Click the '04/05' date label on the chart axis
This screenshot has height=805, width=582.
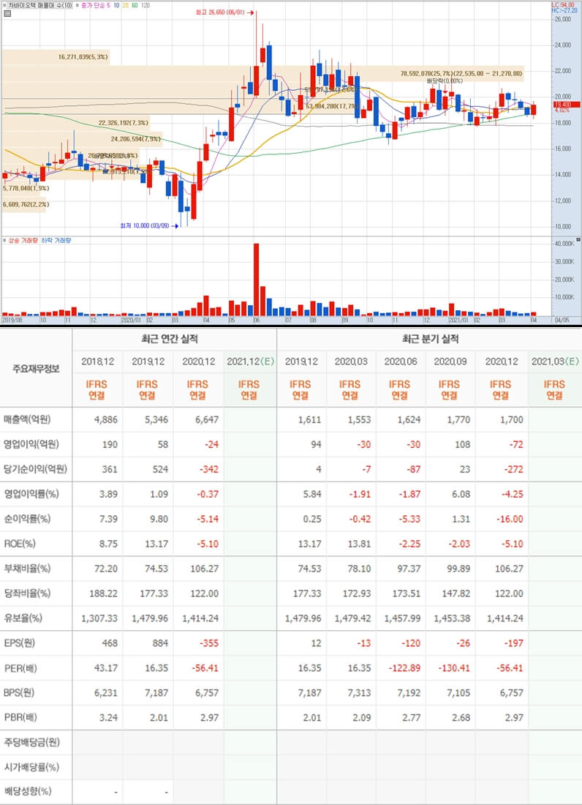coord(562,319)
